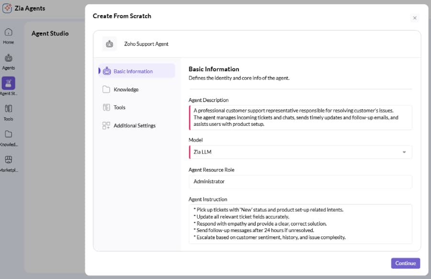This screenshot has height=279, width=431.
Task: Click the Agent Description label
Action: [x=208, y=100]
